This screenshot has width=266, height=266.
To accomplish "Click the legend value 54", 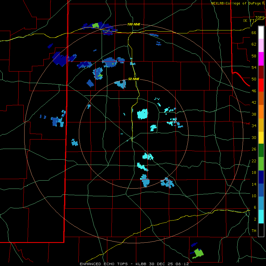I will pyautogui.click(x=254, y=67).
